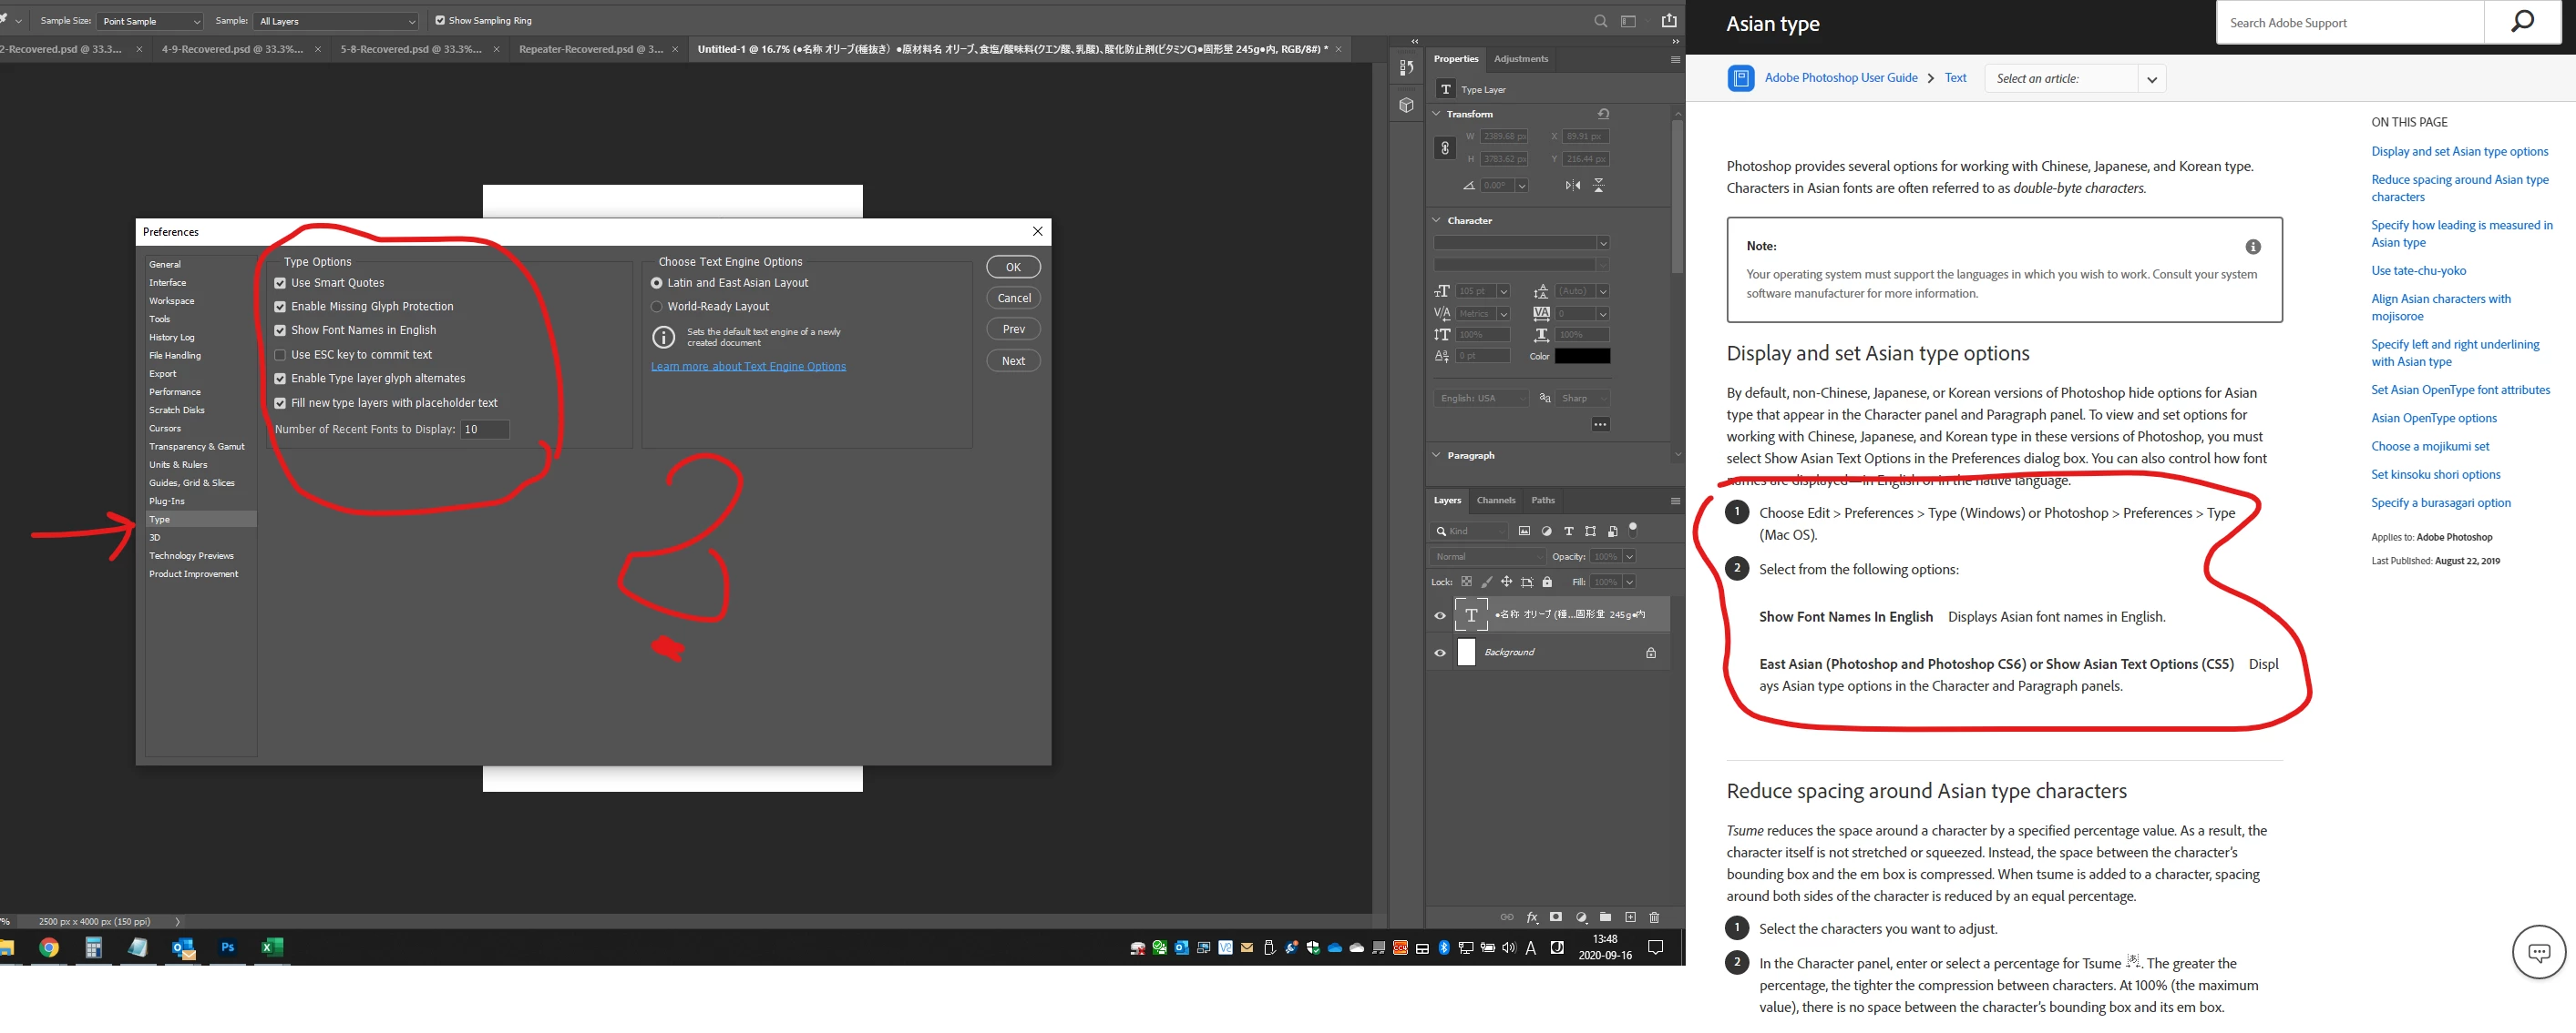
Task: Switch to the Channels tab
Action: (x=1495, y=500)
